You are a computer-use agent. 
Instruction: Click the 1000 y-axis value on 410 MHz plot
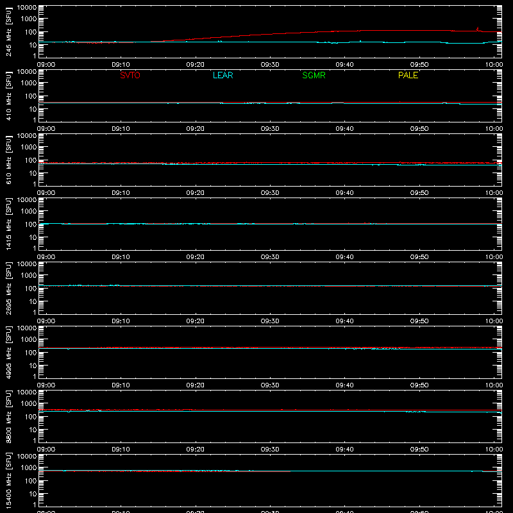click(29, 83)
